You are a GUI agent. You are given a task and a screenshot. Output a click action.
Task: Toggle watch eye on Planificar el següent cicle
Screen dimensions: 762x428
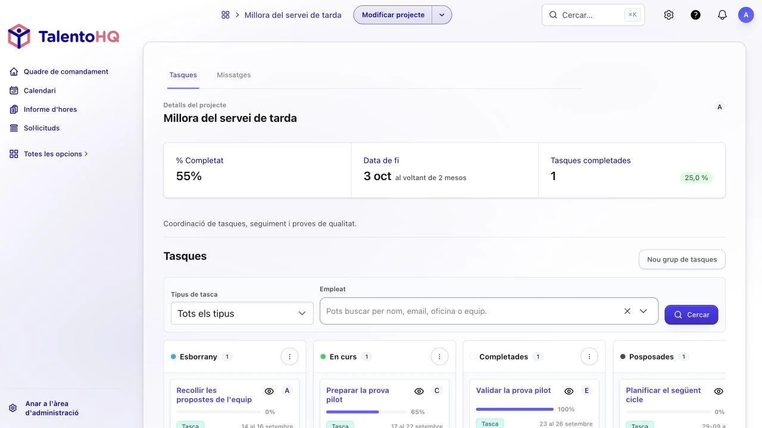coord(719,391)
